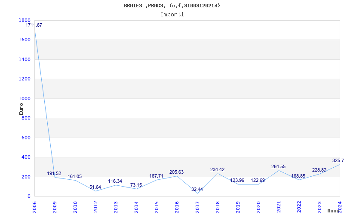344x215 pixels.
Task: Click the Euro axis label
Action: [x=21, y=109]
